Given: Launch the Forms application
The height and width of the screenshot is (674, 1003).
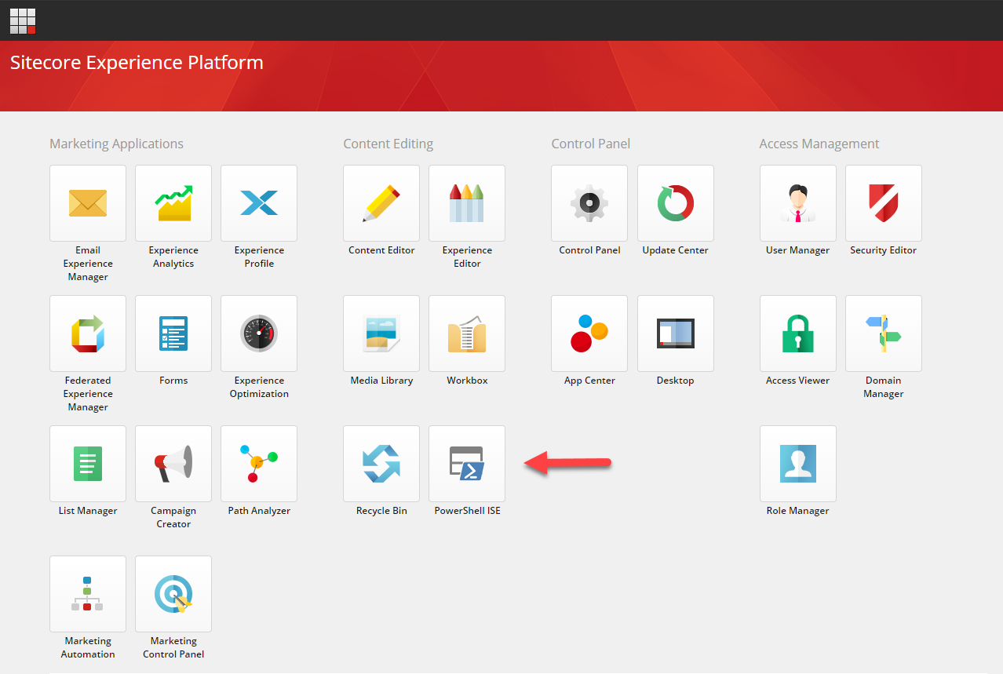Looking at the screenshot, I should coord(173,333).
